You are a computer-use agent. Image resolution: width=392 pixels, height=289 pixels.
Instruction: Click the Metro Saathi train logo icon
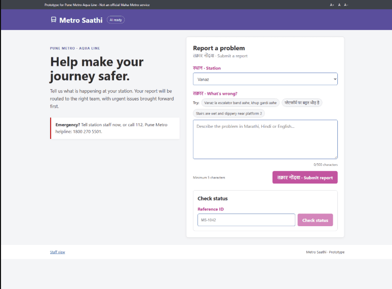coord(54,19)
